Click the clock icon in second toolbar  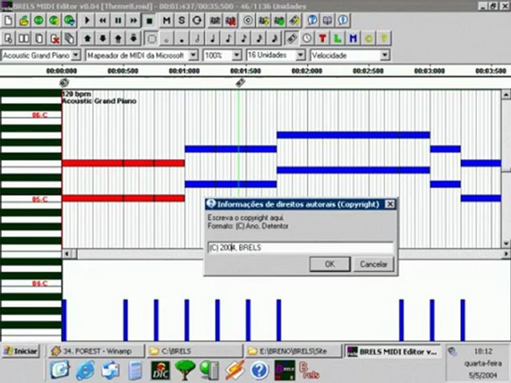click(x=307, y=38)
